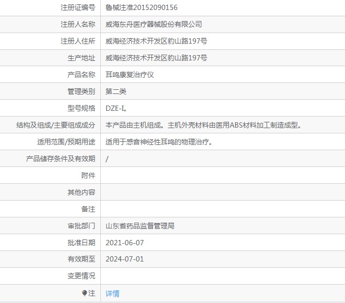This screenshot has width=345, height=303.
Task: Select the address in 生产地址 row
Action: (156, 58)
